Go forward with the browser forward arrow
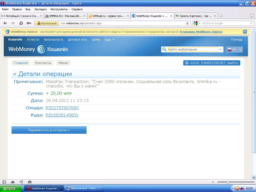Screen dimensions: 256x192 (13, 23)
